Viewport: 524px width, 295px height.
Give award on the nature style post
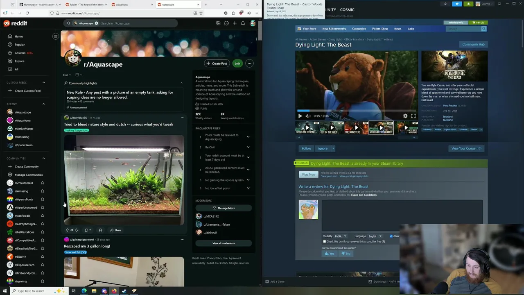100,230
